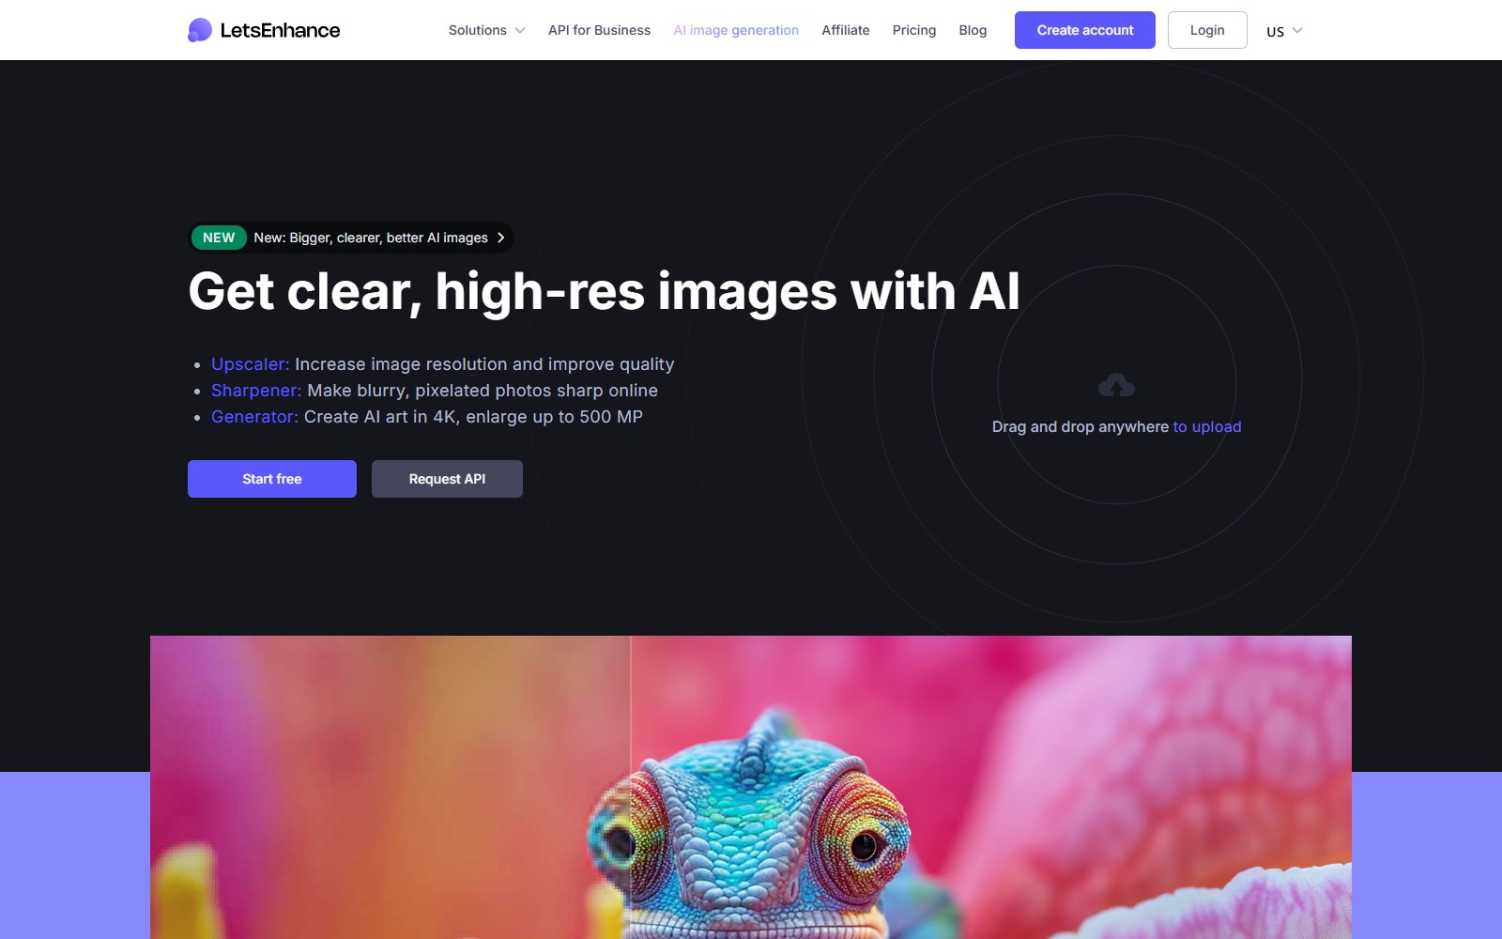Click the cloud upload icon

(x=1116, y=385)
